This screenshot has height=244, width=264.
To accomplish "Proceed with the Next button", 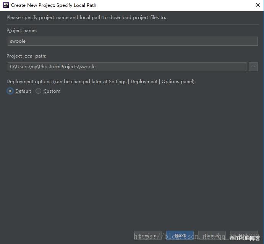I will click(180, 236).
